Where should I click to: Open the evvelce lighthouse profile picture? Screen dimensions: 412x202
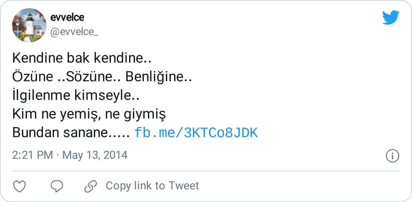(29, 25)
